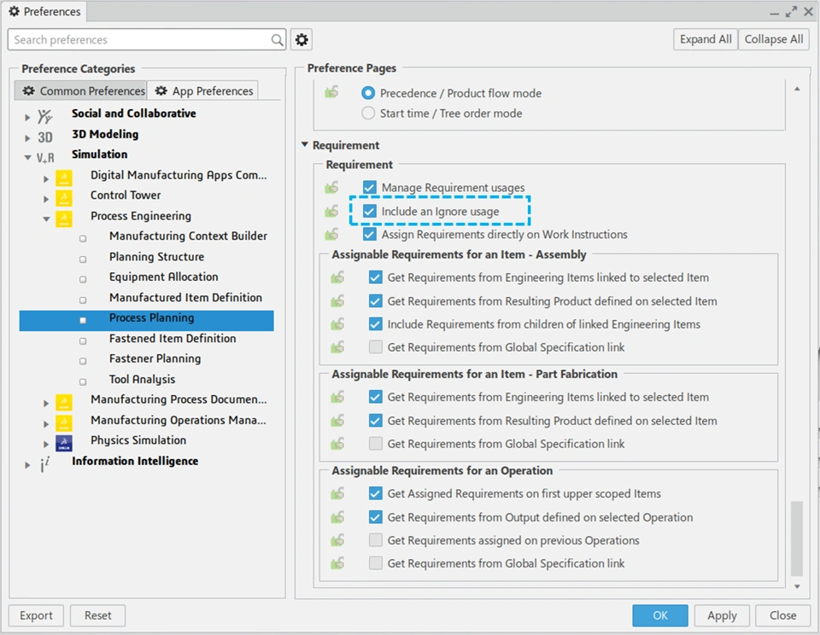Enable Get Requirements assigned on previous Operations
The width and height of the screenshot is (820, 635).
pyautogui.click(x=375, y=540)
